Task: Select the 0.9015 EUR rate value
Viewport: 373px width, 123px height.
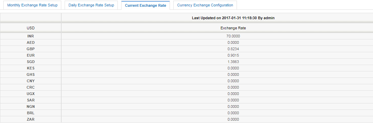Action: (x=233, y=56)
